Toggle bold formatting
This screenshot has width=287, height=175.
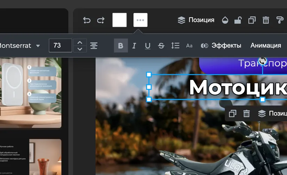tap(121, 45)
